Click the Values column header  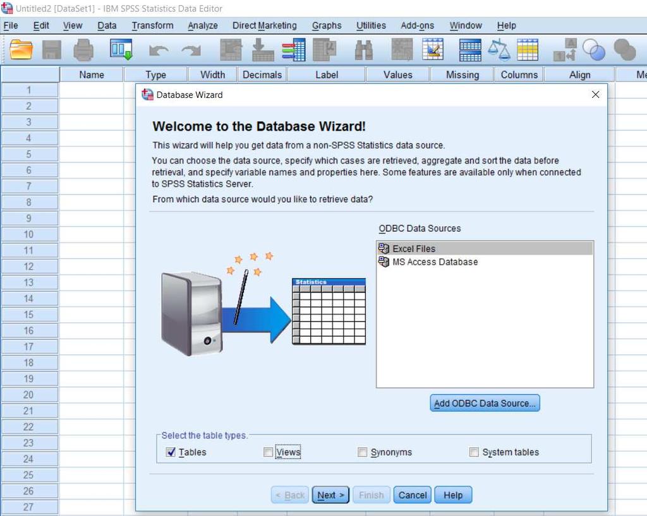(398, 75)
